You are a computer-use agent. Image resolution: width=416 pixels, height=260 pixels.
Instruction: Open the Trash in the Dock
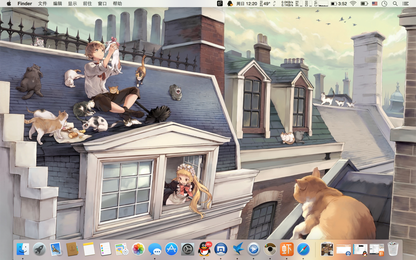tap(393, 249)
